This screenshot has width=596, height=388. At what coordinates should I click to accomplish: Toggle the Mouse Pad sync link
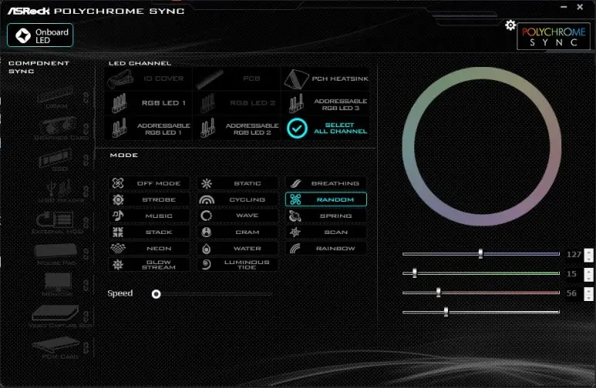click(x=86, y=254)
